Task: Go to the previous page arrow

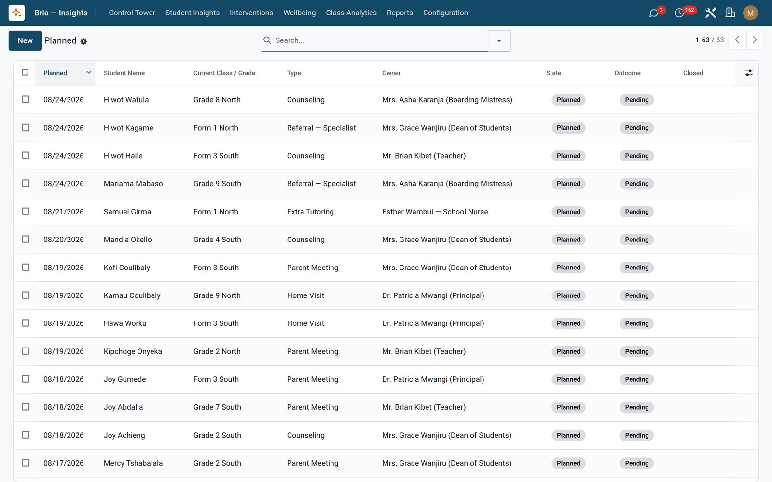Action: (737, 40)
